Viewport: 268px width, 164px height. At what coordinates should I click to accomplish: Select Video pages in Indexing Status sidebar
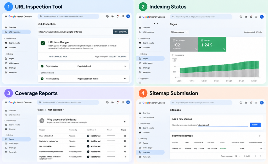click(x=148, y=63)
